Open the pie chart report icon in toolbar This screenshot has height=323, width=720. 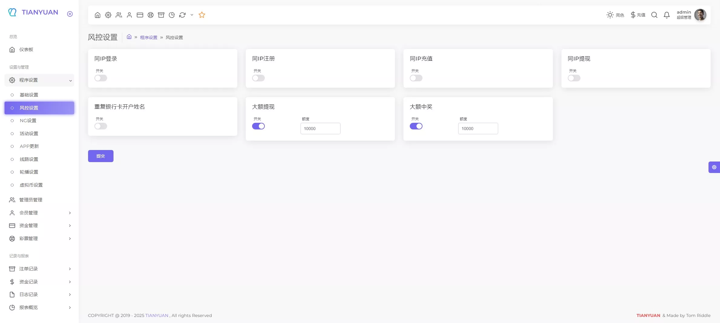click(x=172, y=15)
